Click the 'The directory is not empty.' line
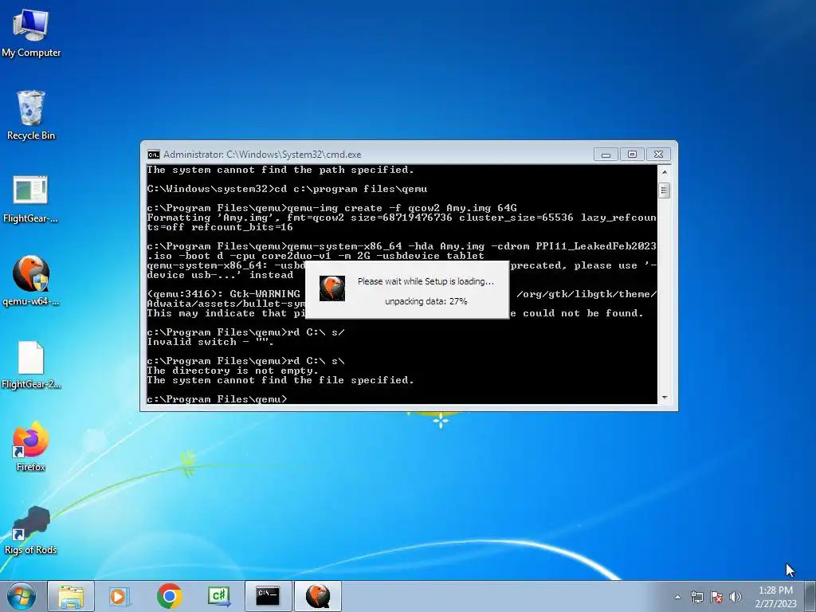The width and height of the screenshot is (816, 612). point(233,371)
